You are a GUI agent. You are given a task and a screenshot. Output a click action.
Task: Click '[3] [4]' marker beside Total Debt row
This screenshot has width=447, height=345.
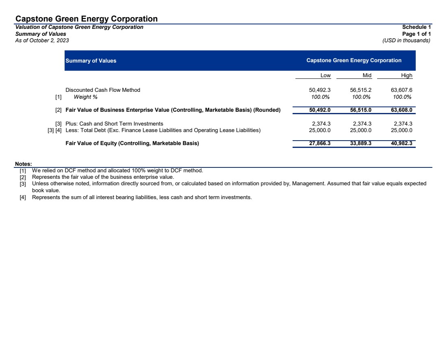[x=54, y=130]
